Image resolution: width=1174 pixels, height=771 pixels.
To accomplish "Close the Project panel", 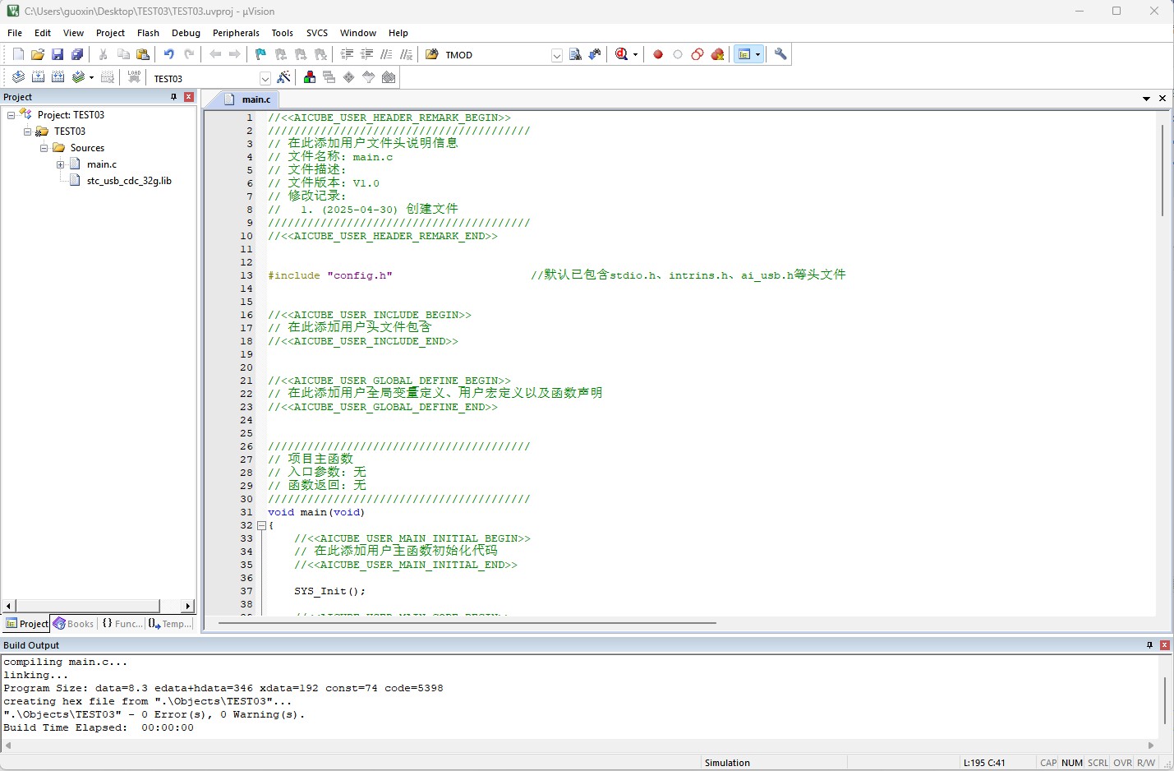I will 189,97.
